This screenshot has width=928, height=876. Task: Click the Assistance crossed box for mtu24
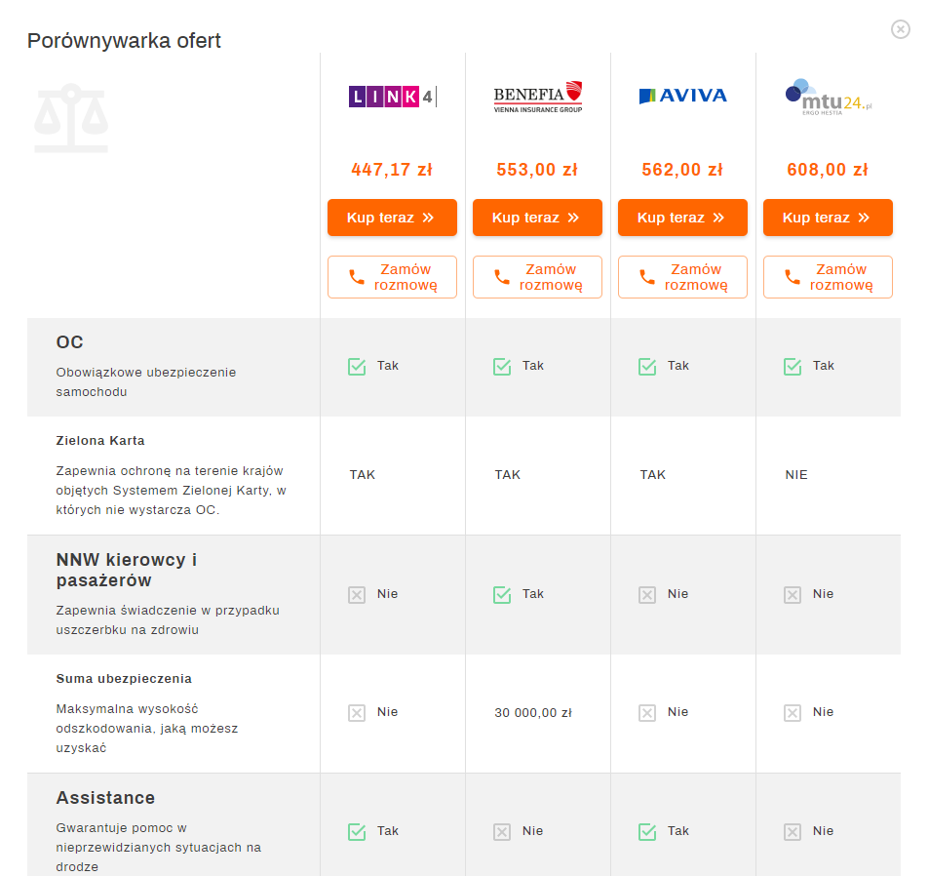click(792, 831)
